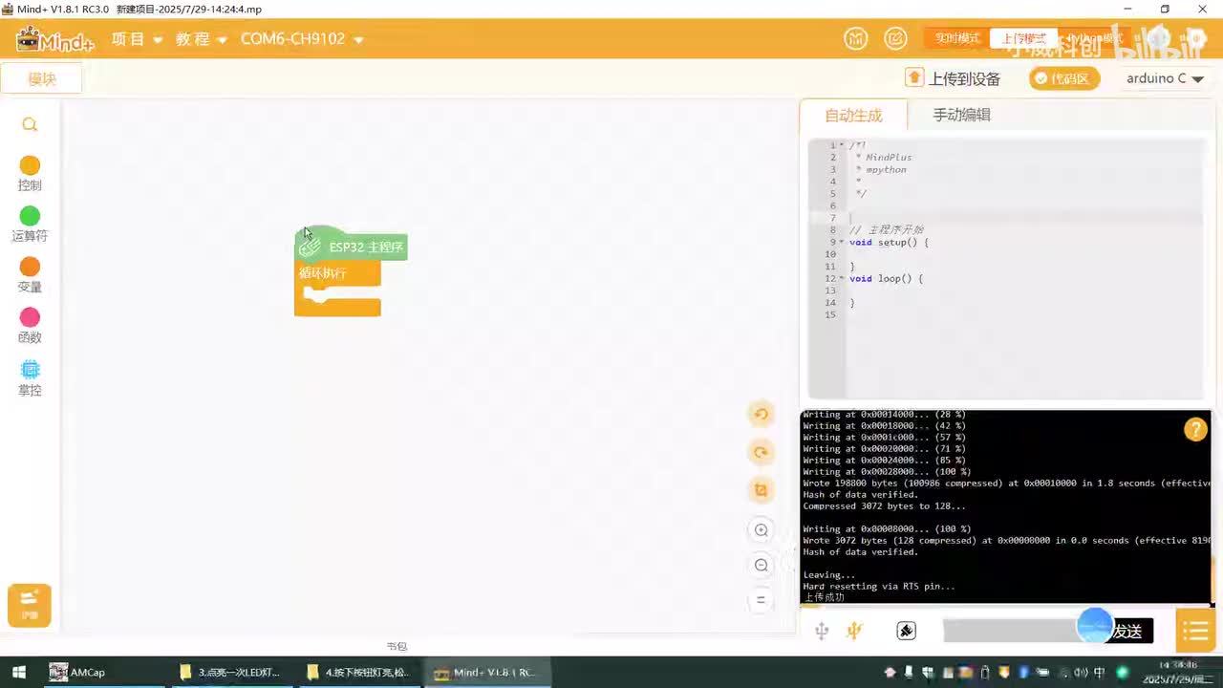The image size is (1223, 688).
Task: Select the 掌控 board block category
Action: (30, 378)
